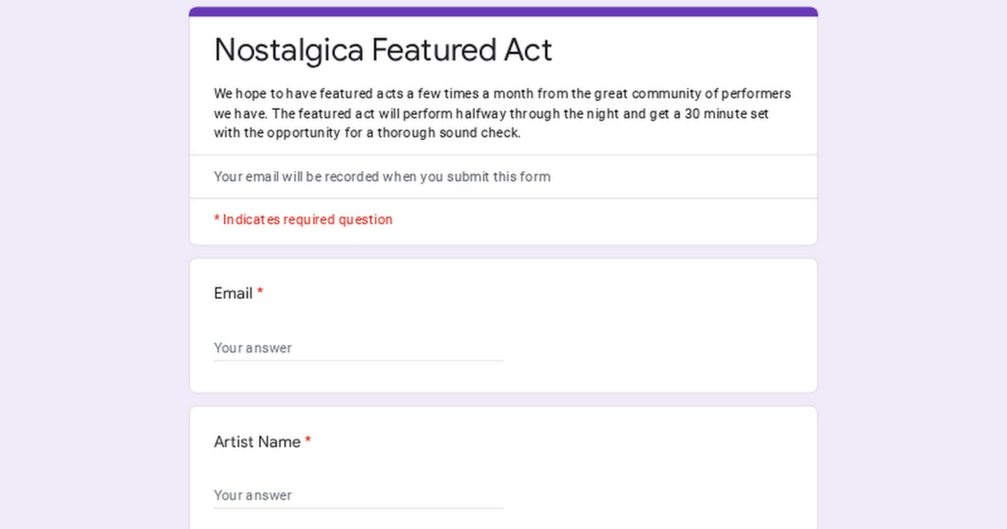Click the purple header bar of the form

[x=503, y=12]
